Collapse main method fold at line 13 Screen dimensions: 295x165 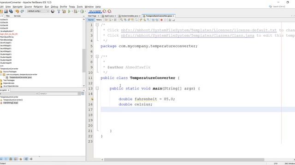[x=97, y=88]
